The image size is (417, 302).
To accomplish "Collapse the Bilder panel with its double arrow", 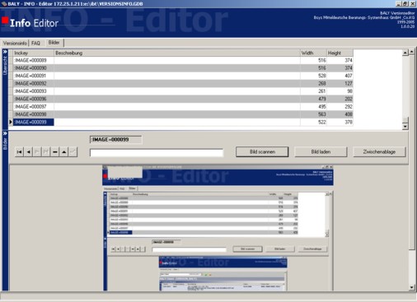I will click(x=5, y=133).
